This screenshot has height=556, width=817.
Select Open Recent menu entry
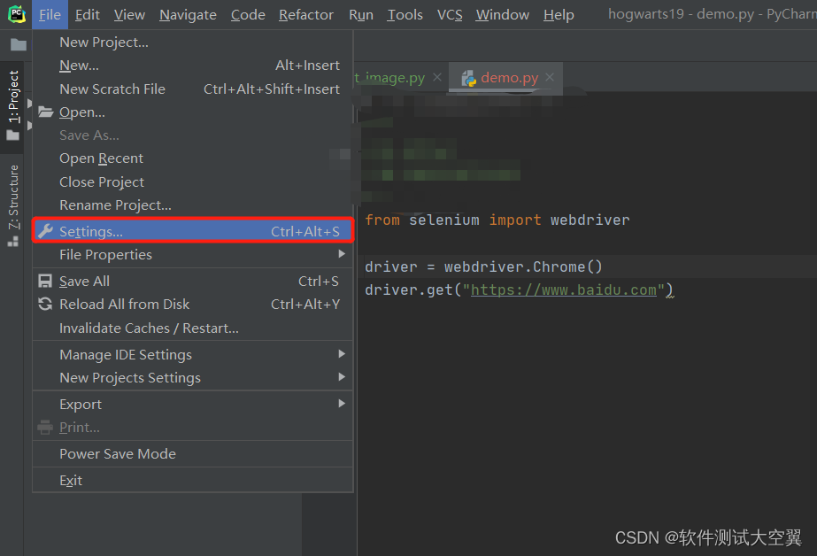click(193, 158)
